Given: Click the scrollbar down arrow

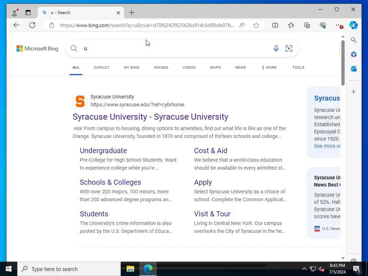Looking at the screenshot, I should pyautogui.click(x=343, y=258).
